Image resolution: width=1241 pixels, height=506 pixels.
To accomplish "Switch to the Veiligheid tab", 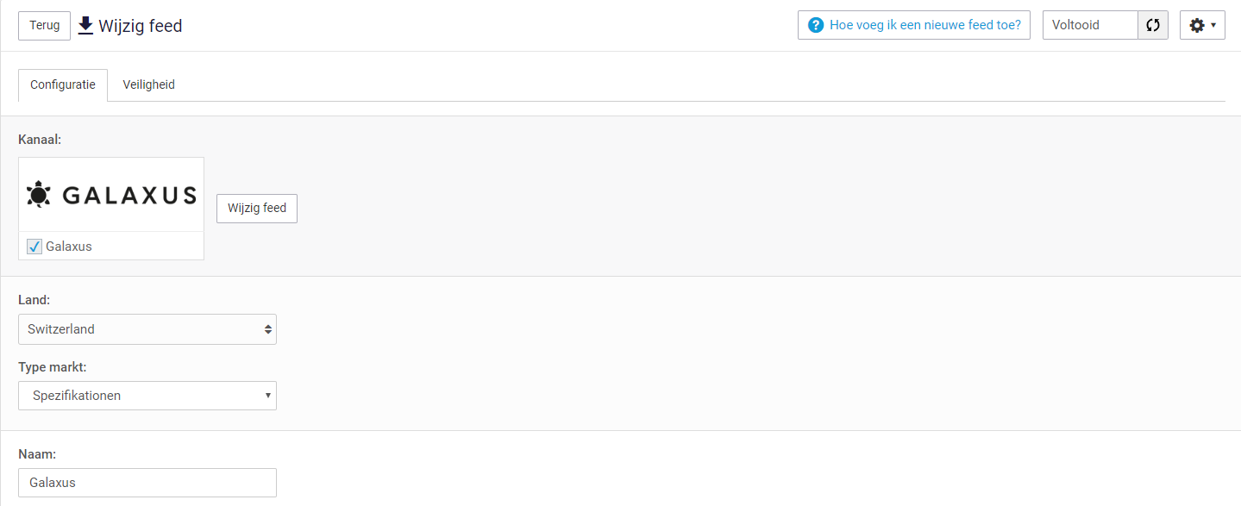I will 148,84.
